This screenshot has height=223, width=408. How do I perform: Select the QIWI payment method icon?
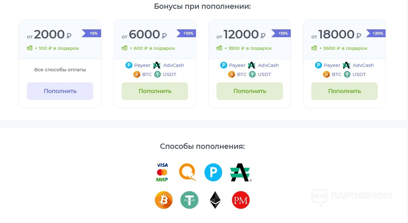(x=187, y=172)
